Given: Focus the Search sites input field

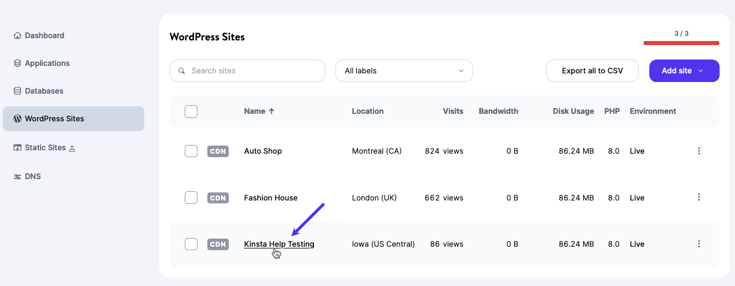Looking at the screenshot, I should coord(247,70).
